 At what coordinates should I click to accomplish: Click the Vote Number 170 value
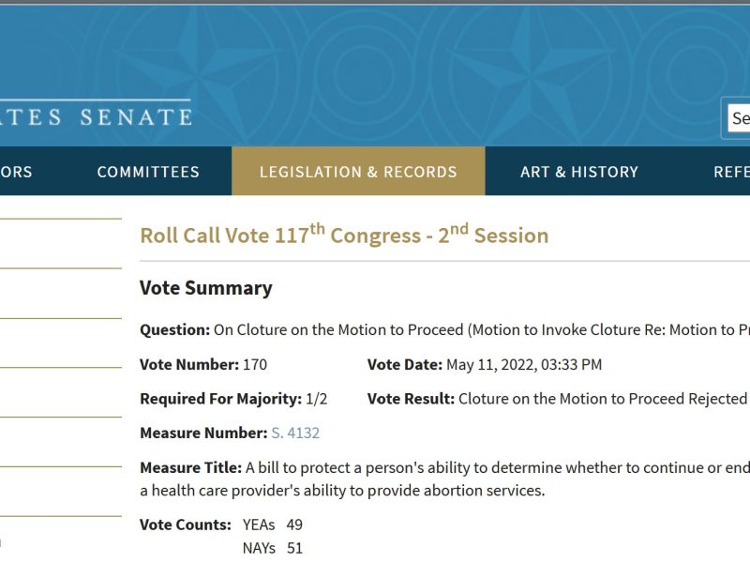pyautogui.click(x=255, y=364)
